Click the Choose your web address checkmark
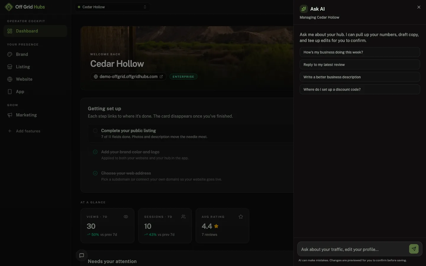 (95, 173)
